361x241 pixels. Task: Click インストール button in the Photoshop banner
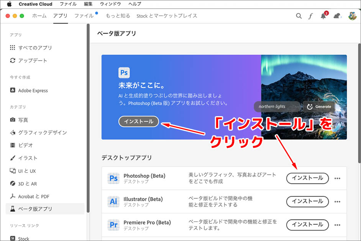click(x=138, y=121)
